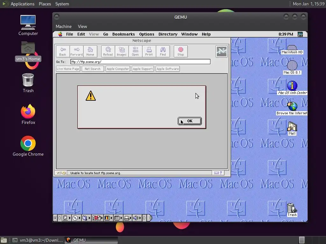Click the Live Home Page directory button
Viewport: 326px width, 244px height.
[x=68, y=69]
